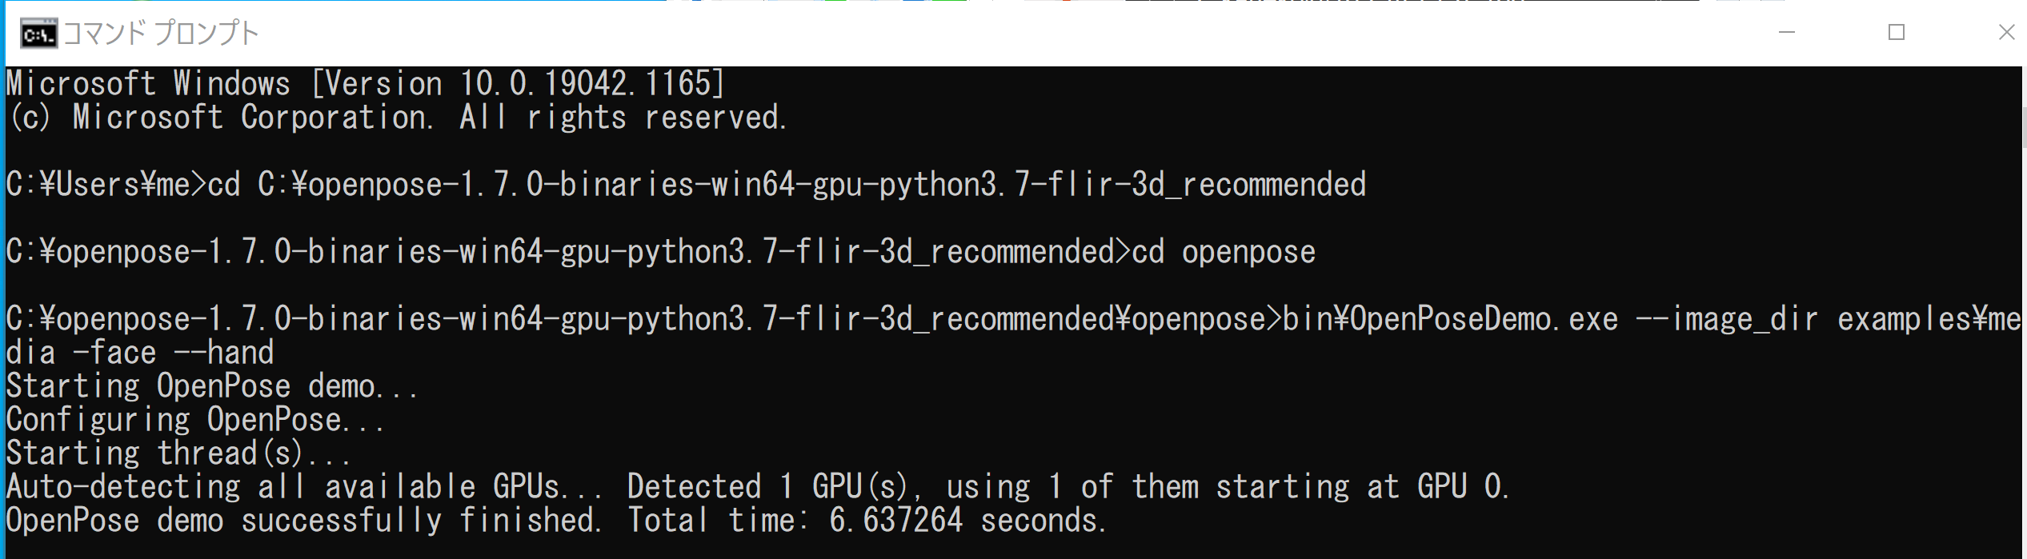Click the 'Starting thread(s)...' line
This screenshot has width=2027, height=559.
coord(178,454)
